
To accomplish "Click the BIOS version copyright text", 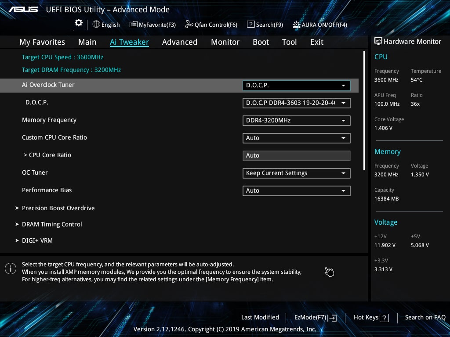I will click(x=225, y=329).
